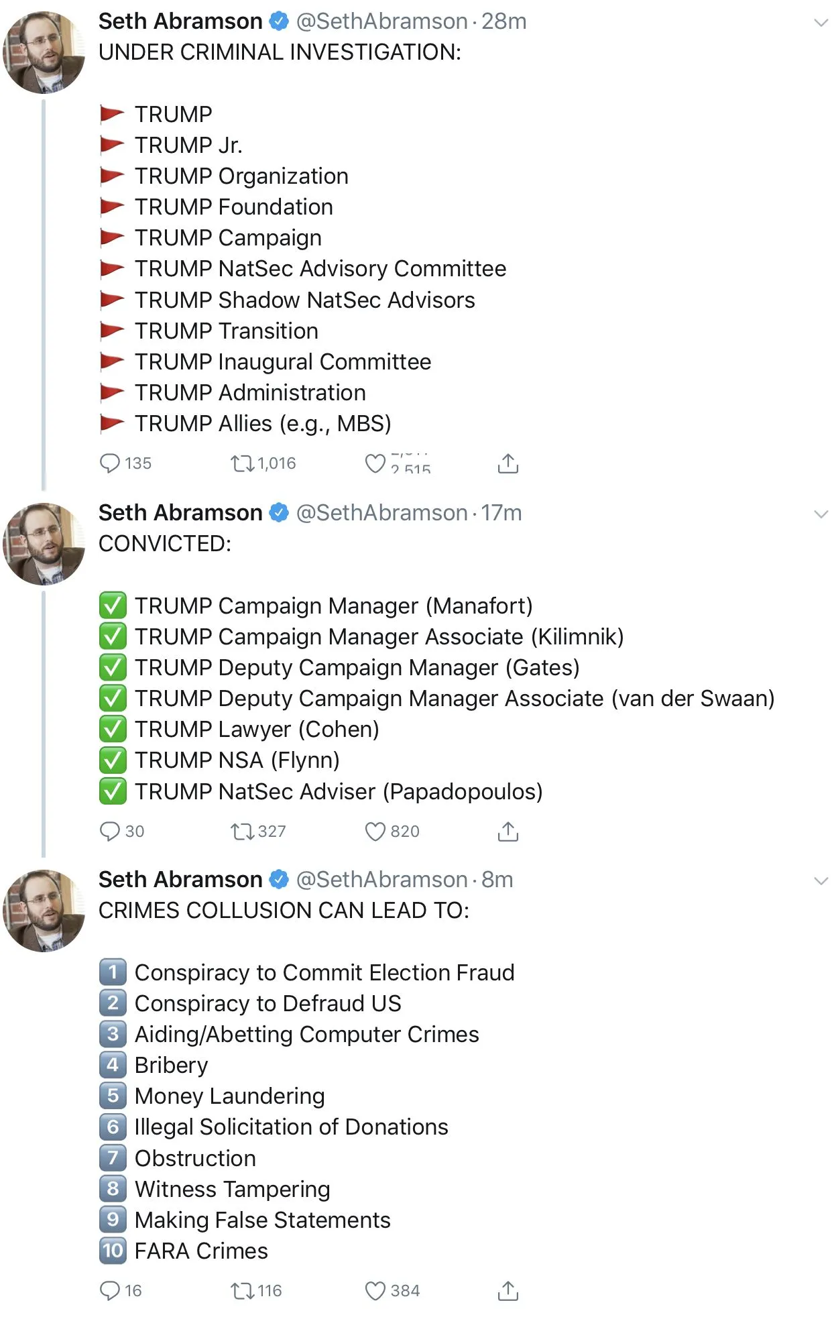Retweet the CONVICTED tweet with 327 retweets
Screen dimensions: 832x1317
(242, 832)
